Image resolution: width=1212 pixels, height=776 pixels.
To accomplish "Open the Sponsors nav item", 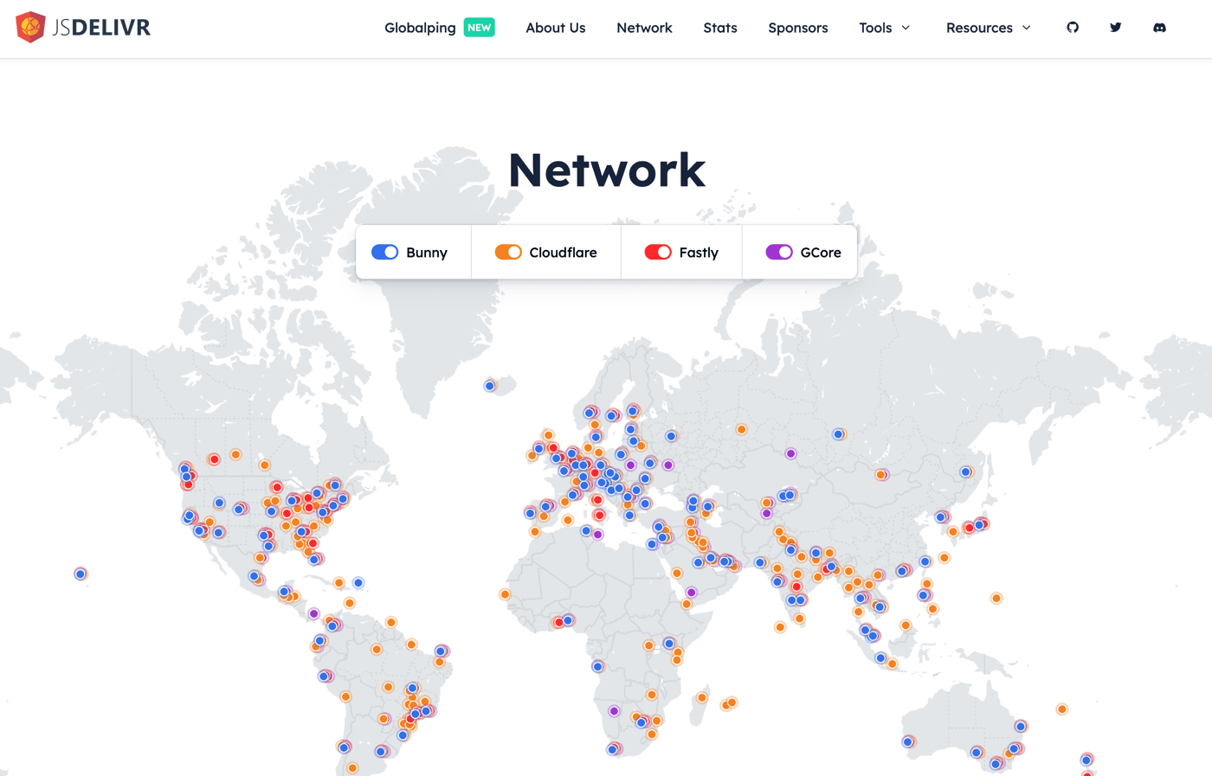I will pos(798,28).
